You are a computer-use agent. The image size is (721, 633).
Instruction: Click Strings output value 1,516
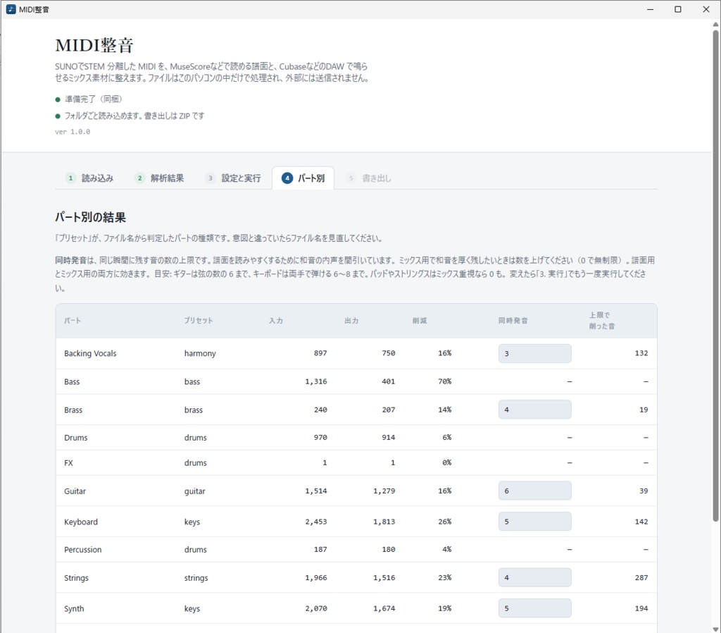point(384,577)
